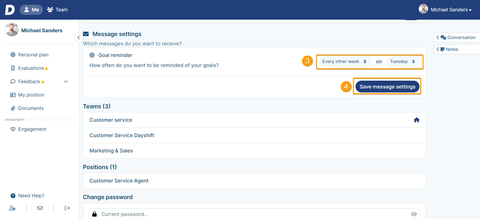Open user settings icon at sidebar bottom

click(x=12, y=208)
